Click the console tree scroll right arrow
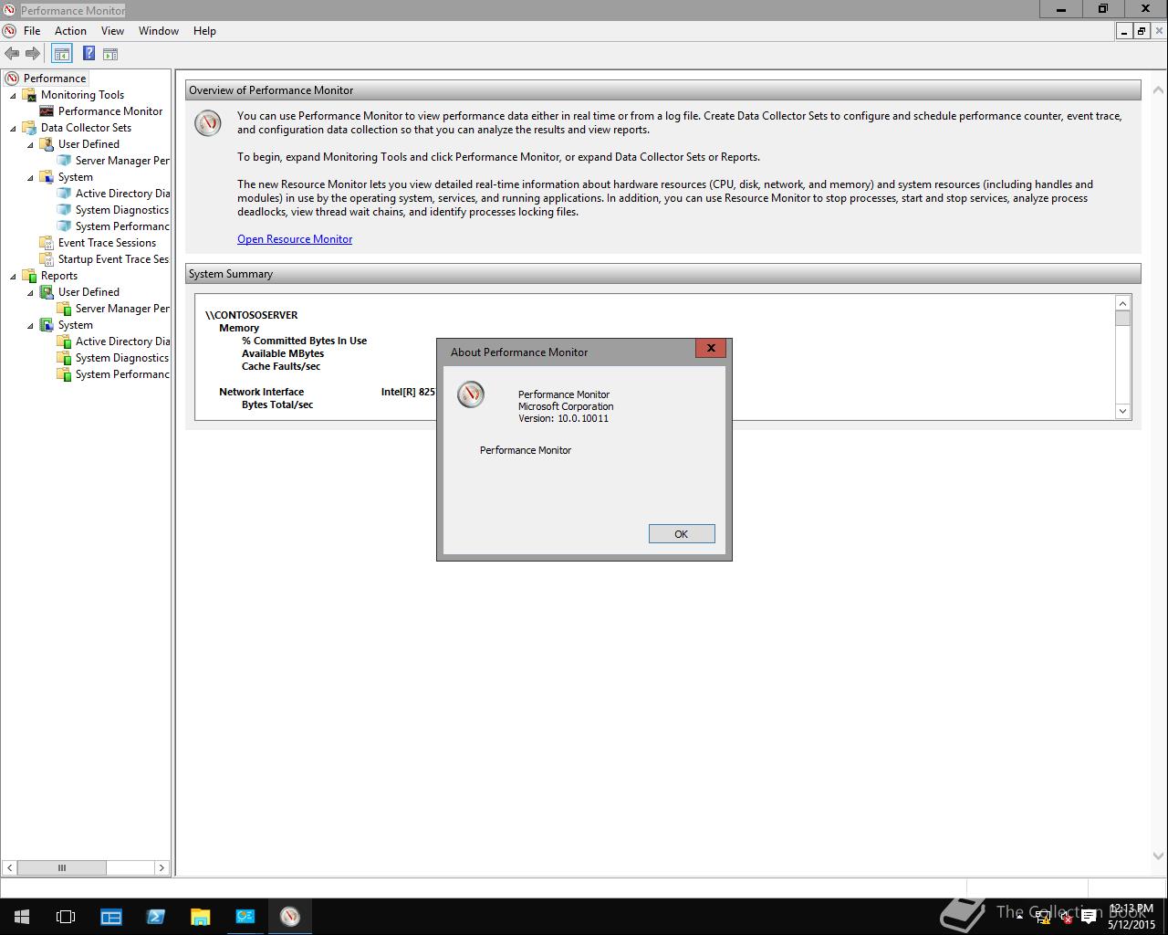The image size is (1168, 935). 162,867
